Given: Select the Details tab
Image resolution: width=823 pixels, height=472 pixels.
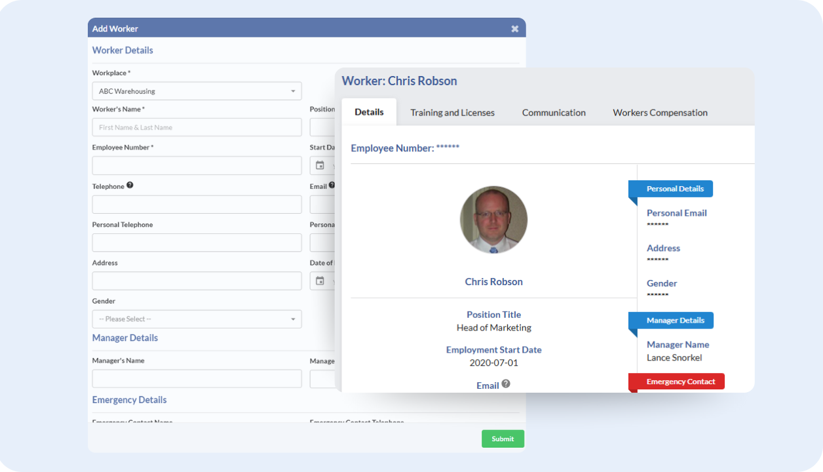Looking at the screenshot, I should 369,112.
